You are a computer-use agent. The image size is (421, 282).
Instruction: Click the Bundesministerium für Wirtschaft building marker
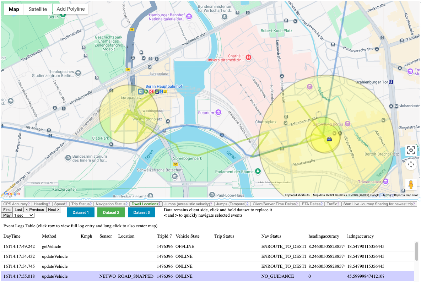(225, 17)
